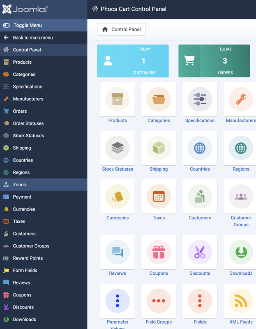The width and height of the screenshot is (256, 329).
Task: Open Downloads from the sidebar menu
Action: coord(44,320)
